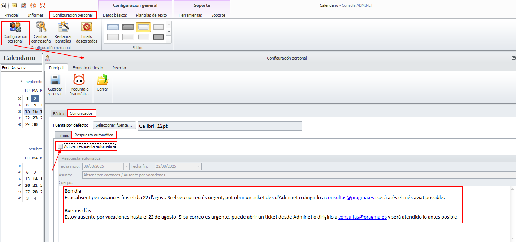
Task: Click consultas@pragma.es link in the Spanish message
Action: pos(363,217)
